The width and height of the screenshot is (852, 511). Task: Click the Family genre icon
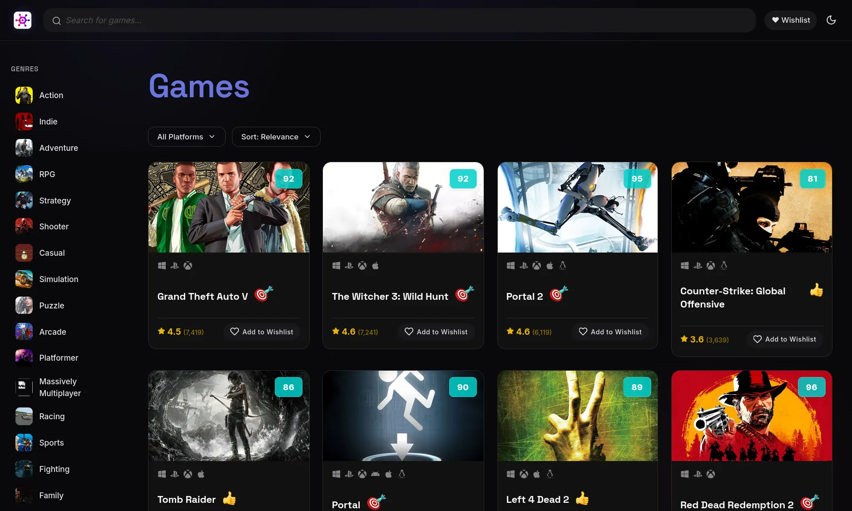pyautogui.click(x=24, y=496)
